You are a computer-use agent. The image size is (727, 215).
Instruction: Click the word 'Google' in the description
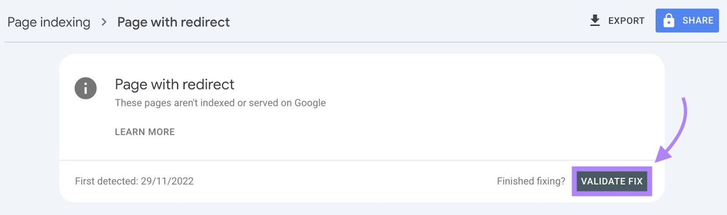point(310,103)
